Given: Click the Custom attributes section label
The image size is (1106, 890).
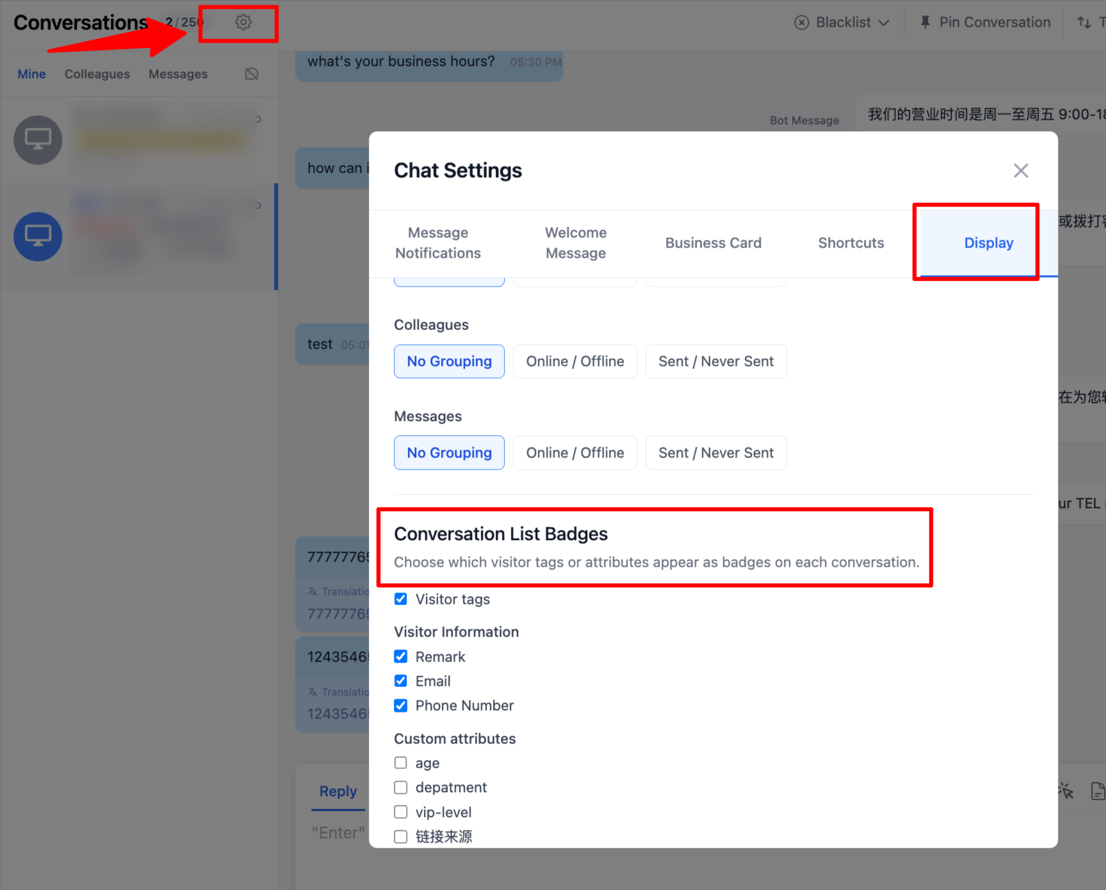Looking at the screenshot, I should (x=455, y=738).
